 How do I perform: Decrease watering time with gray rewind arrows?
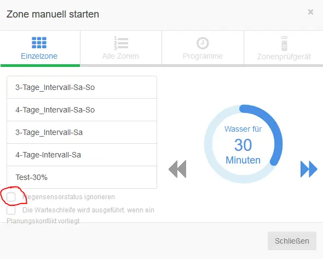(177, 169)
